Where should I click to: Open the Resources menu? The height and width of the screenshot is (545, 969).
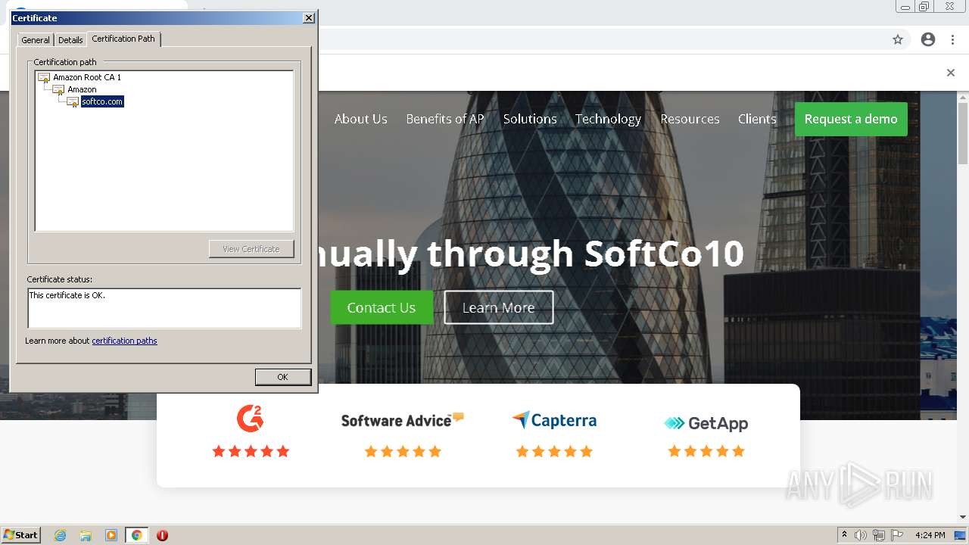[690, 119]
